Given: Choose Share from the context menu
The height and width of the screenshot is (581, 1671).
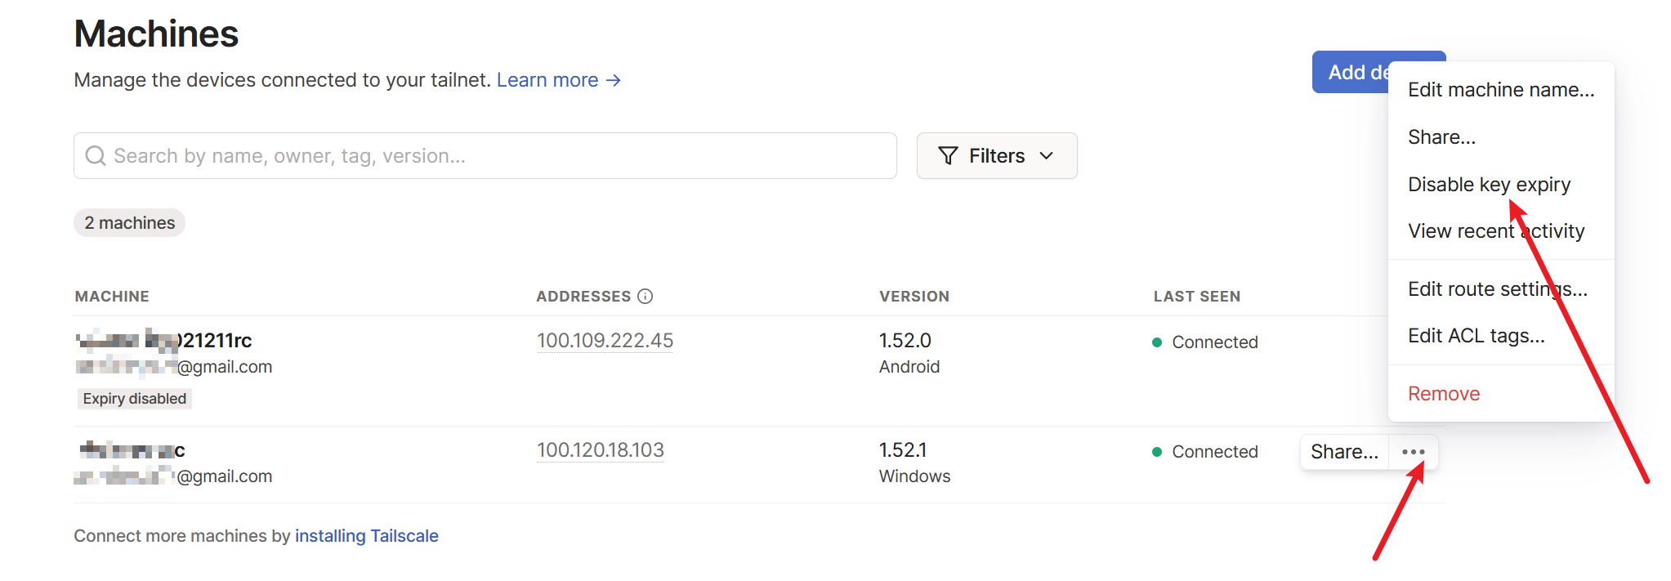Looking at the screenshot, I should [1441, 137].
